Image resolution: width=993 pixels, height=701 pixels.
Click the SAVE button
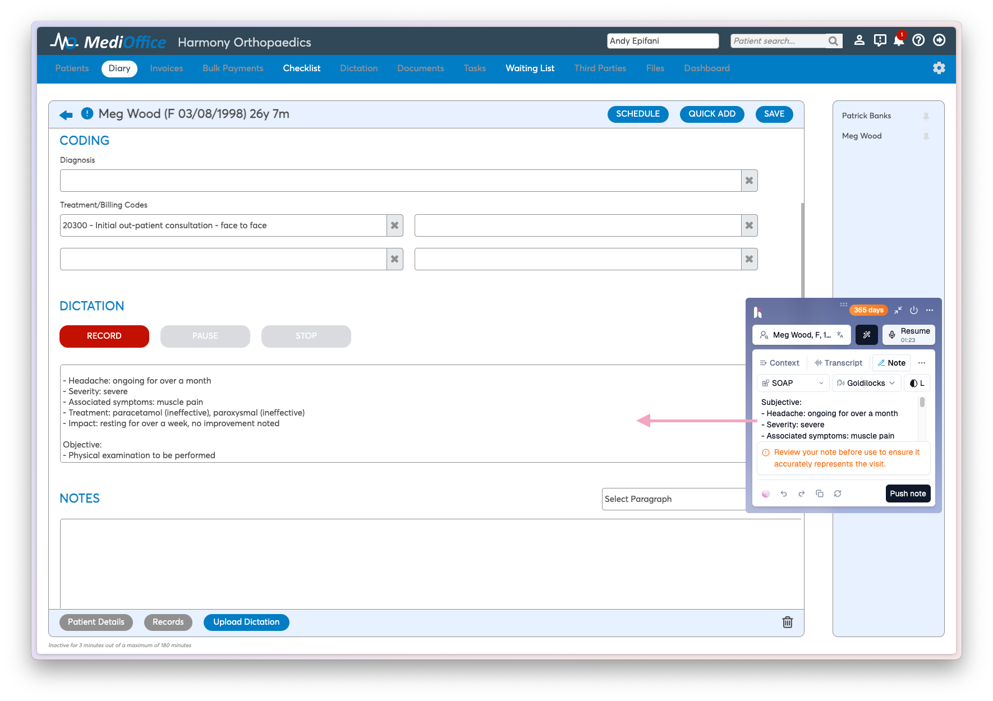[x=774, y=114]
